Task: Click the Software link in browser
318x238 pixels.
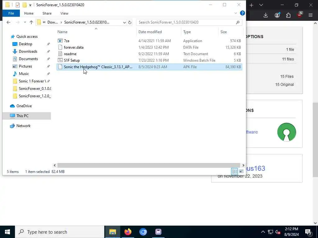Action: click(252, 132)
